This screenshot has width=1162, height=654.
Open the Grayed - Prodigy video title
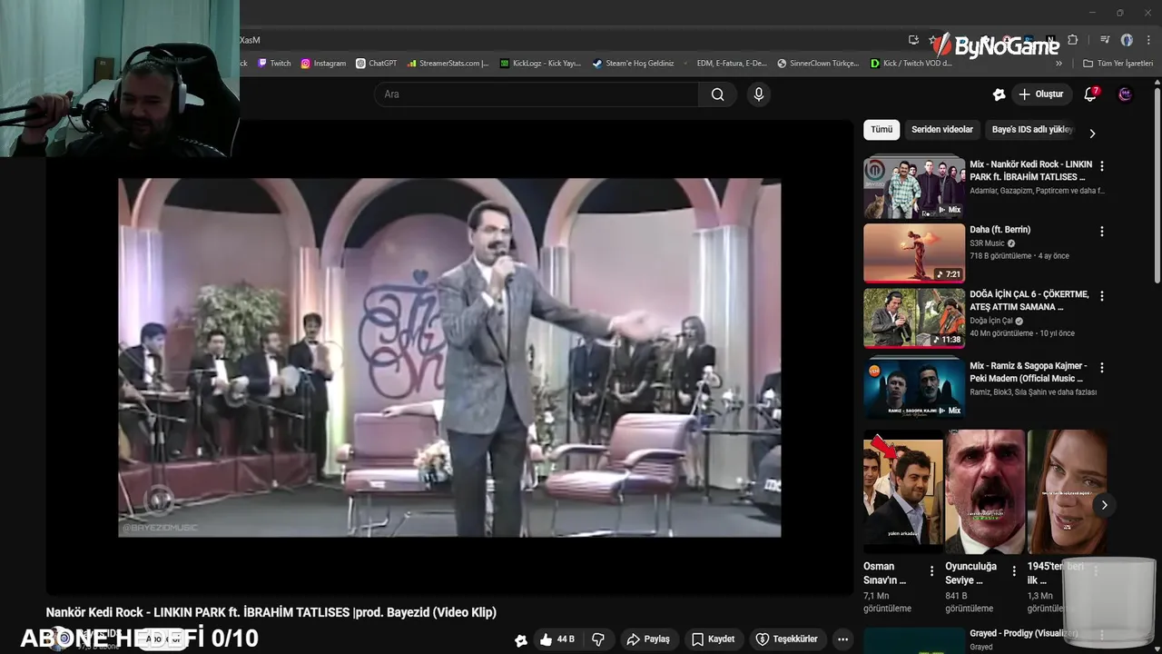(1023, 633)
